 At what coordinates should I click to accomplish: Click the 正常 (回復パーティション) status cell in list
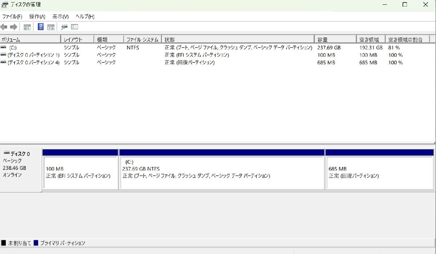pos(190,63)
